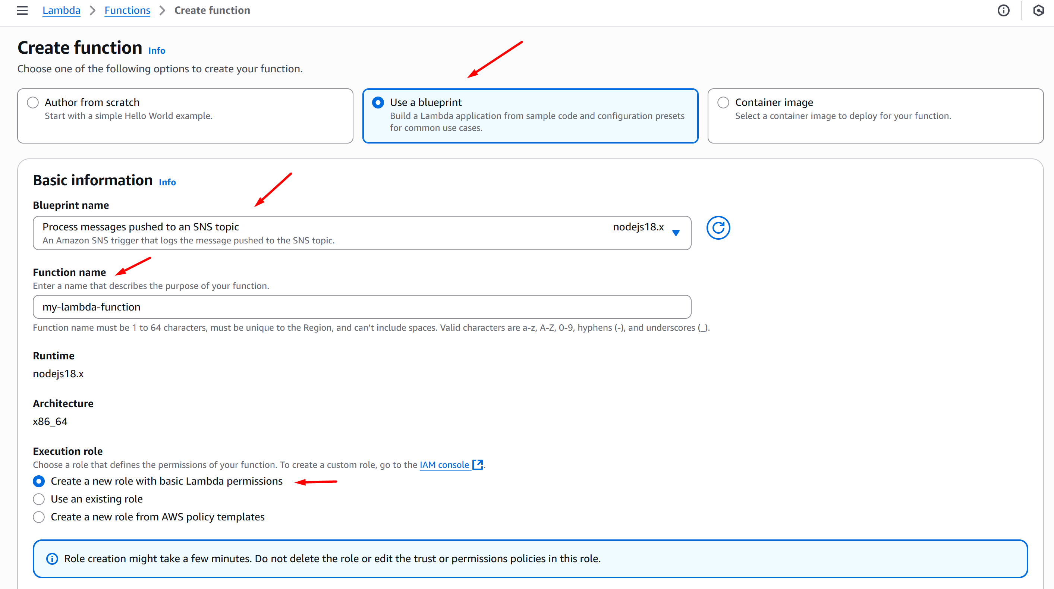Image resolution: width=1054 pixels, height=589 pixels.
Task: Click Info link beside Basic information
Action: pyautogui.click(x=167, y=182)
